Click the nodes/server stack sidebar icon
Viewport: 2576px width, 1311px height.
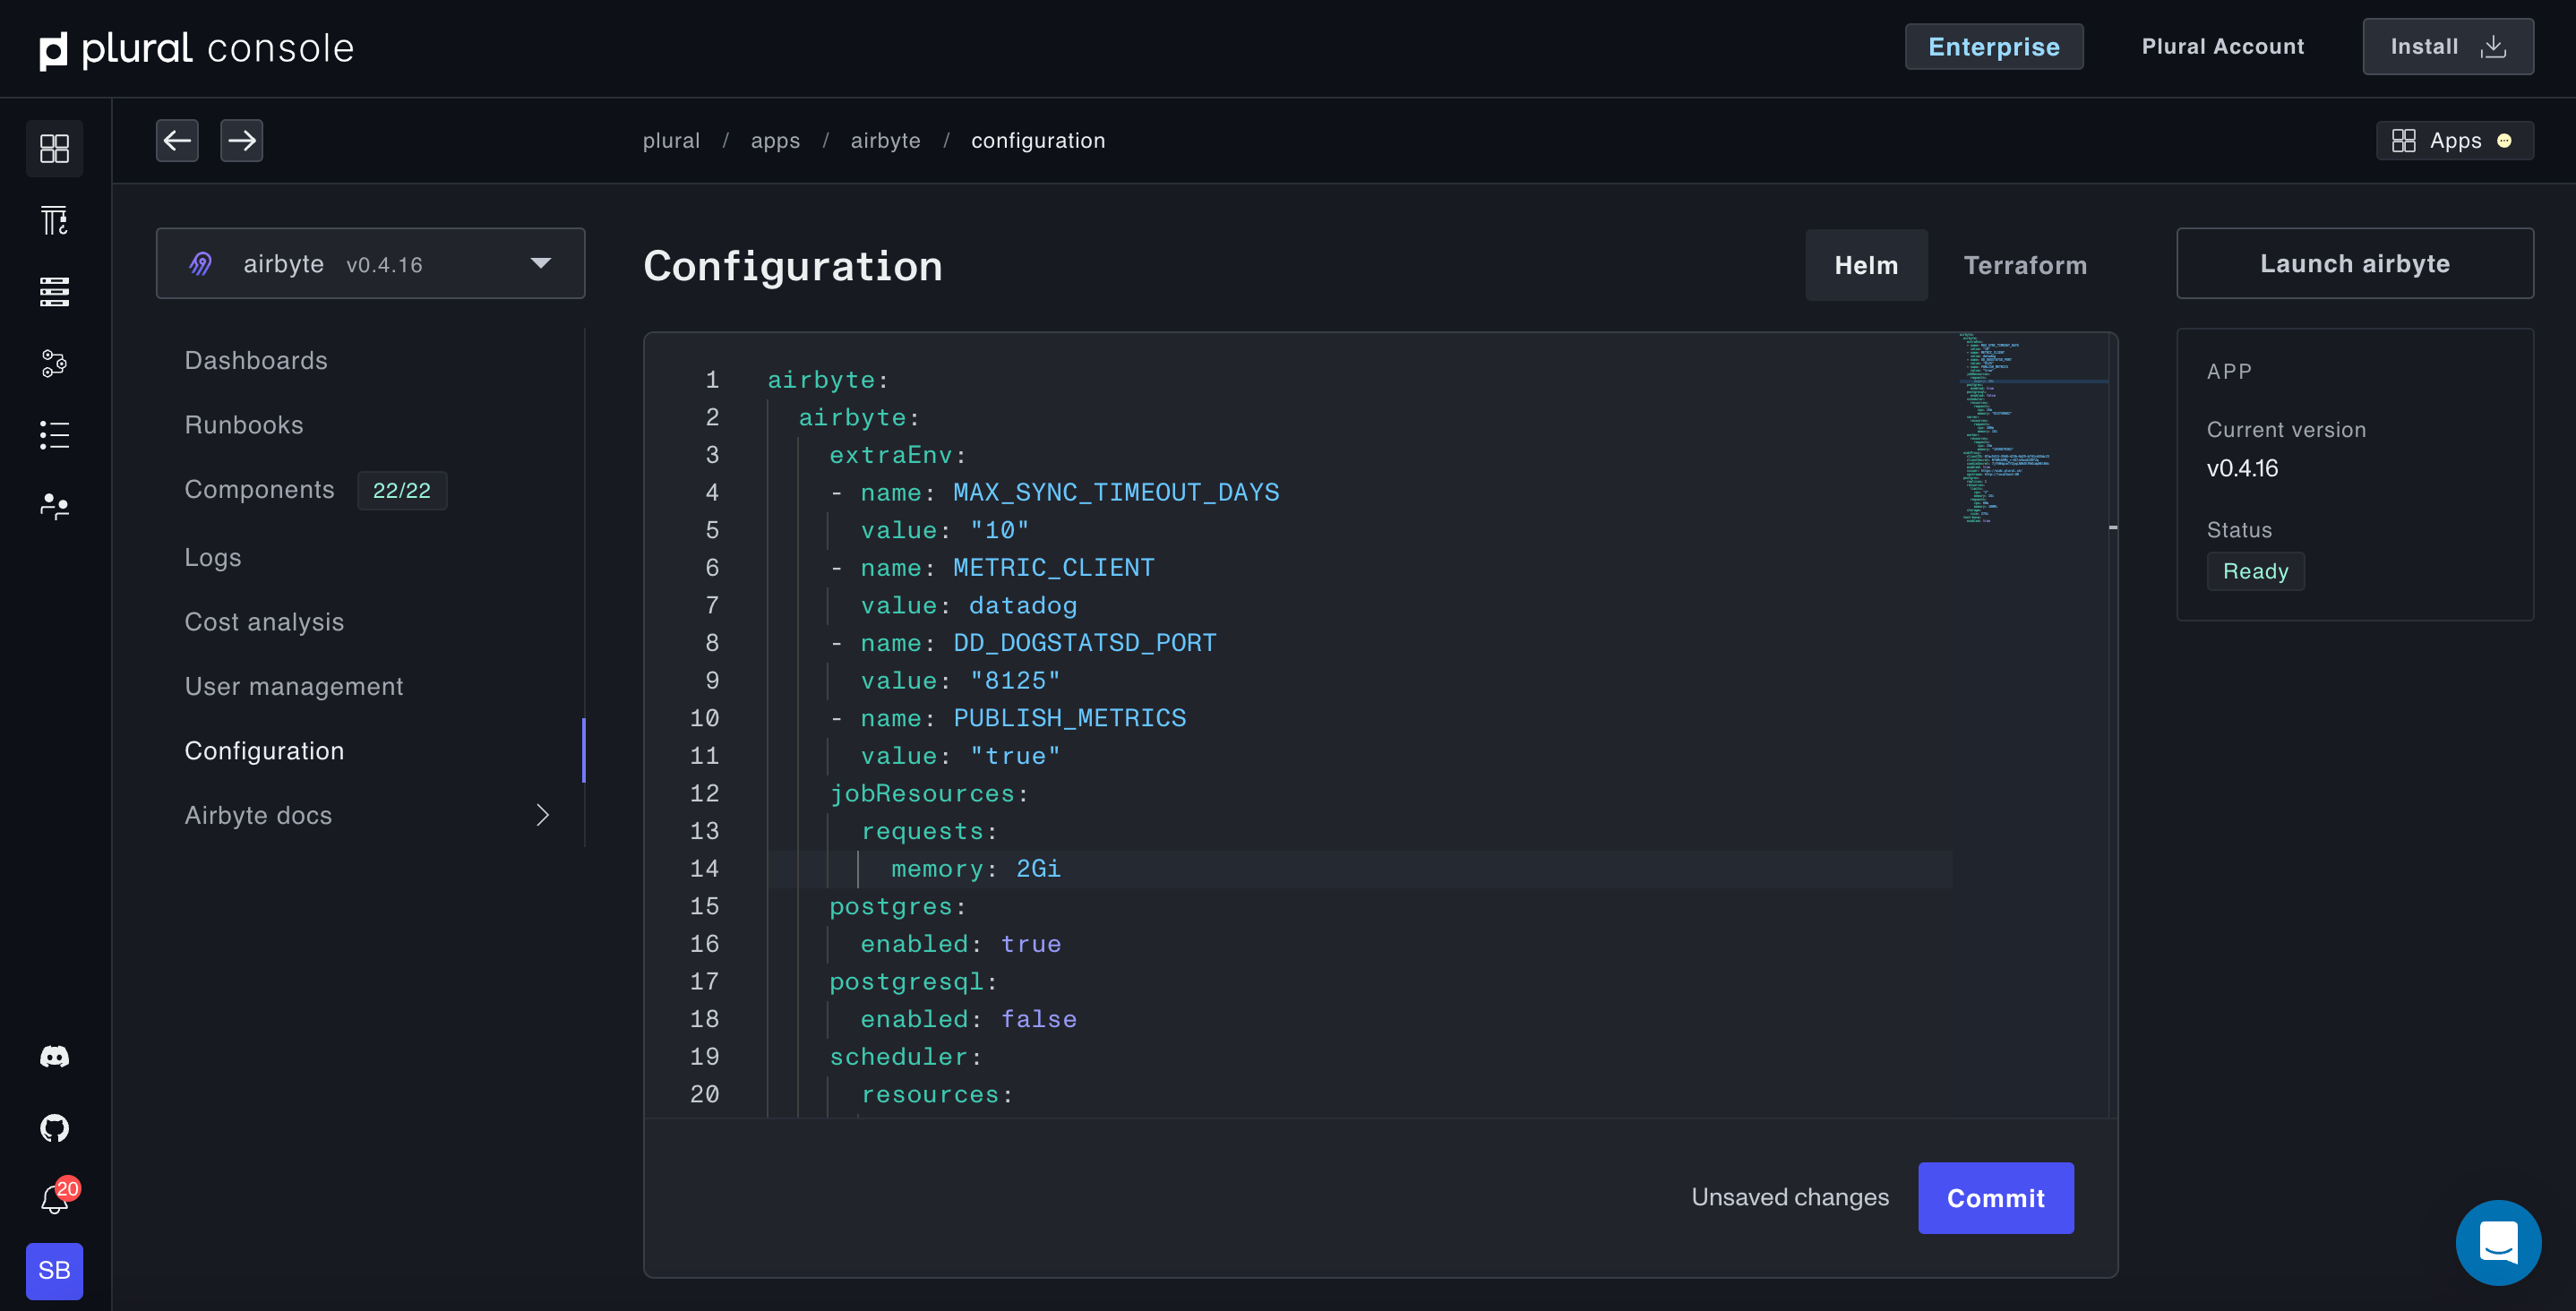[x=54, y=292]
